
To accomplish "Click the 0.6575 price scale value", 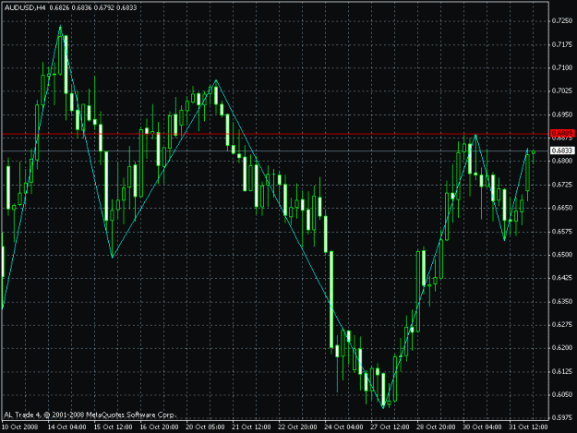I will tap(562, 231).
